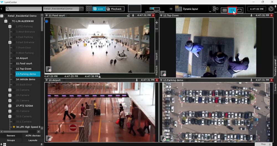Open the Map panel button

(x=265, y=144)
